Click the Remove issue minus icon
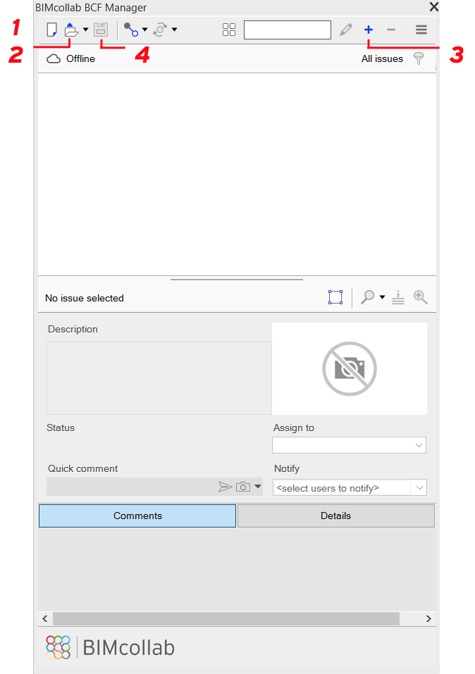 click(x=391, y=30)
